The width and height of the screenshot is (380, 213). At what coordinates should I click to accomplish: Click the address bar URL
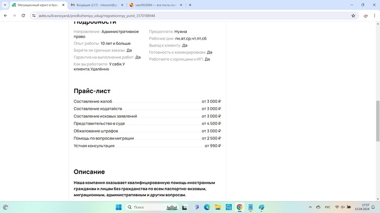point(97,16)
